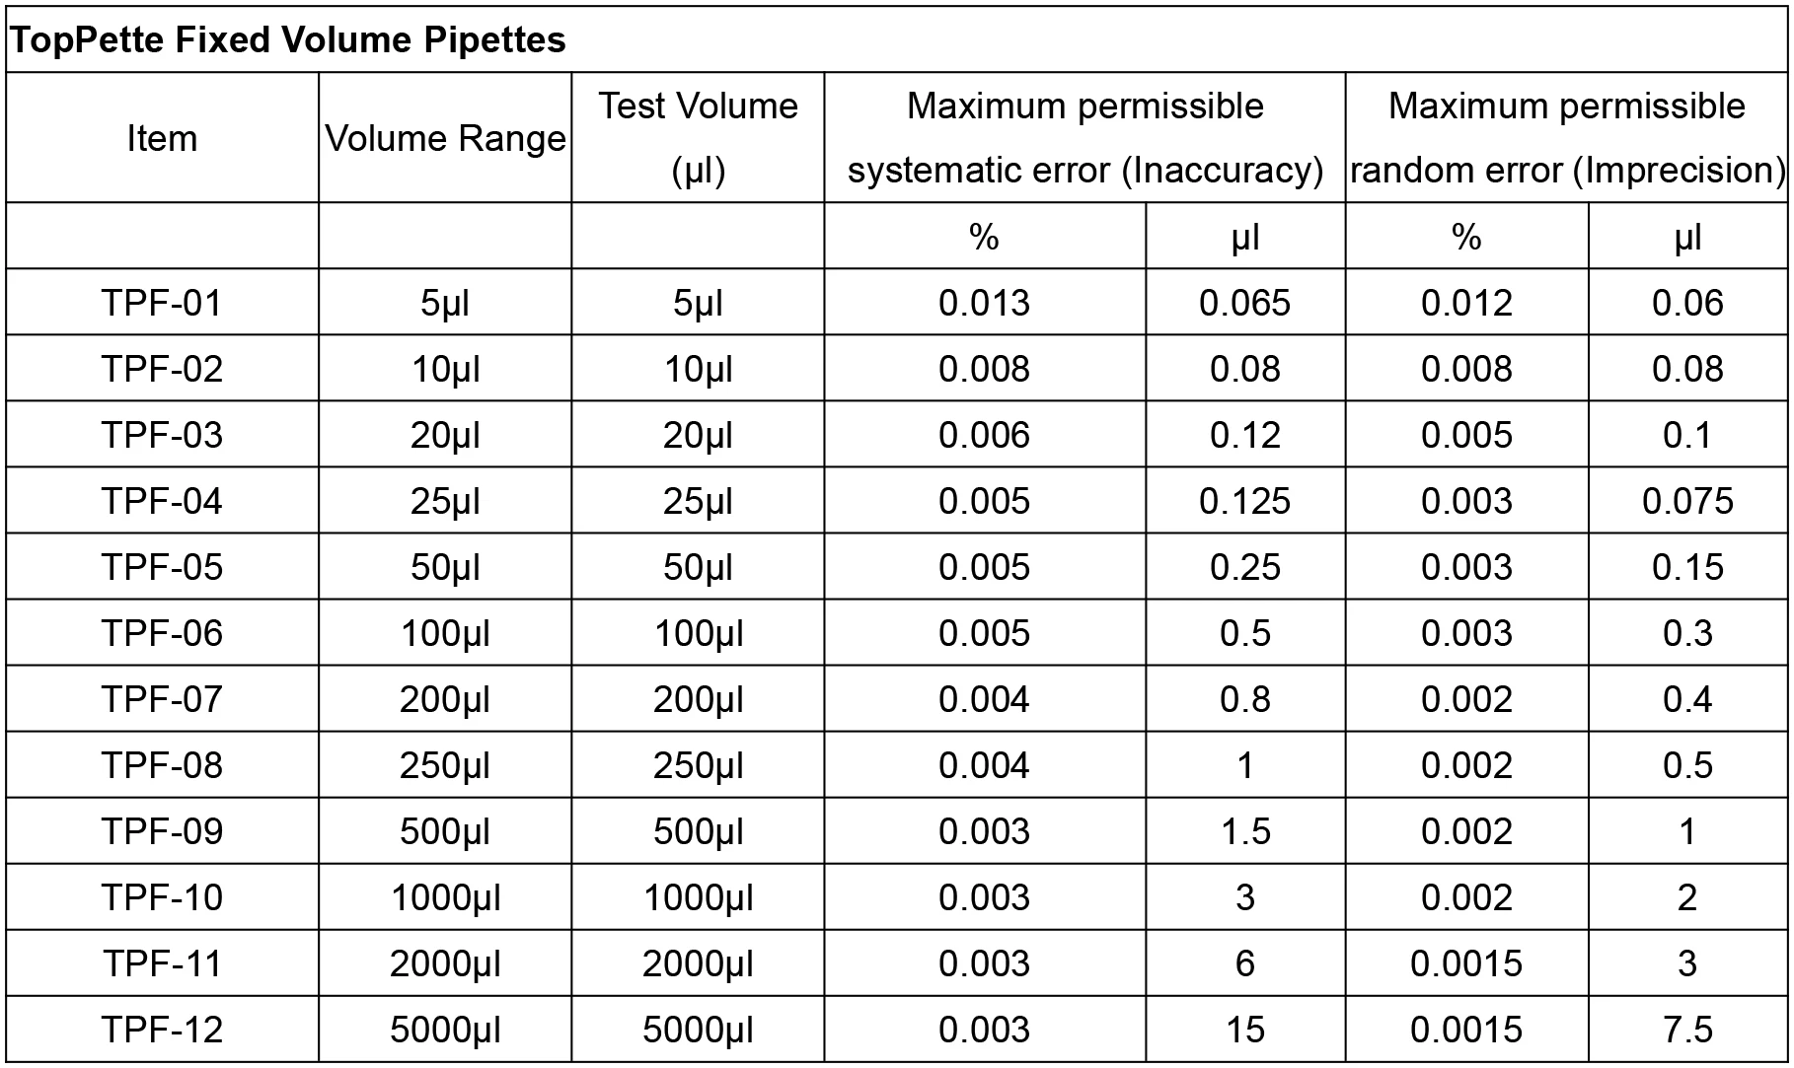Select the Test Volume (µl) header
Image resolution: width=1794 pixels, height=1068 pixels.
pyautogui.click(x=698, y=137)
